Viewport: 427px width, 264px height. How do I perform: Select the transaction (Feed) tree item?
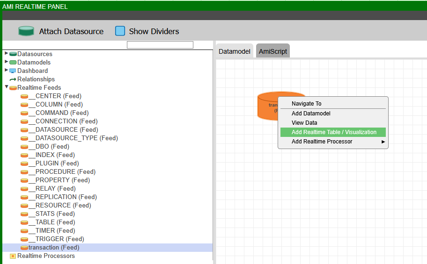(x=53, y=248)
